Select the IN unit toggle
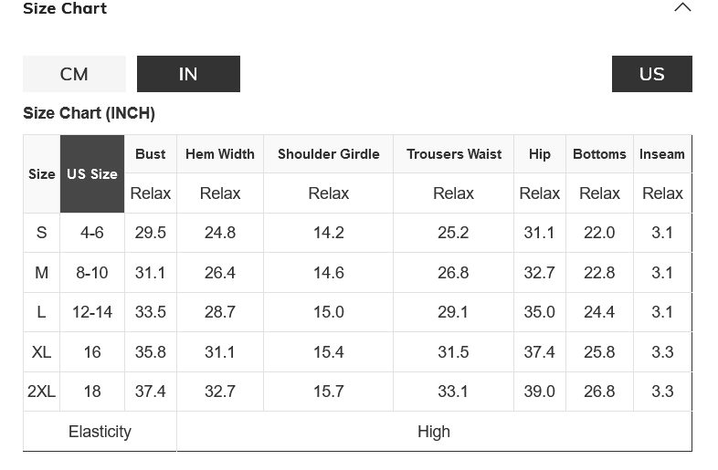Image resolution: width=718 pixels, height=470 pixels. (x=188, y=74)
